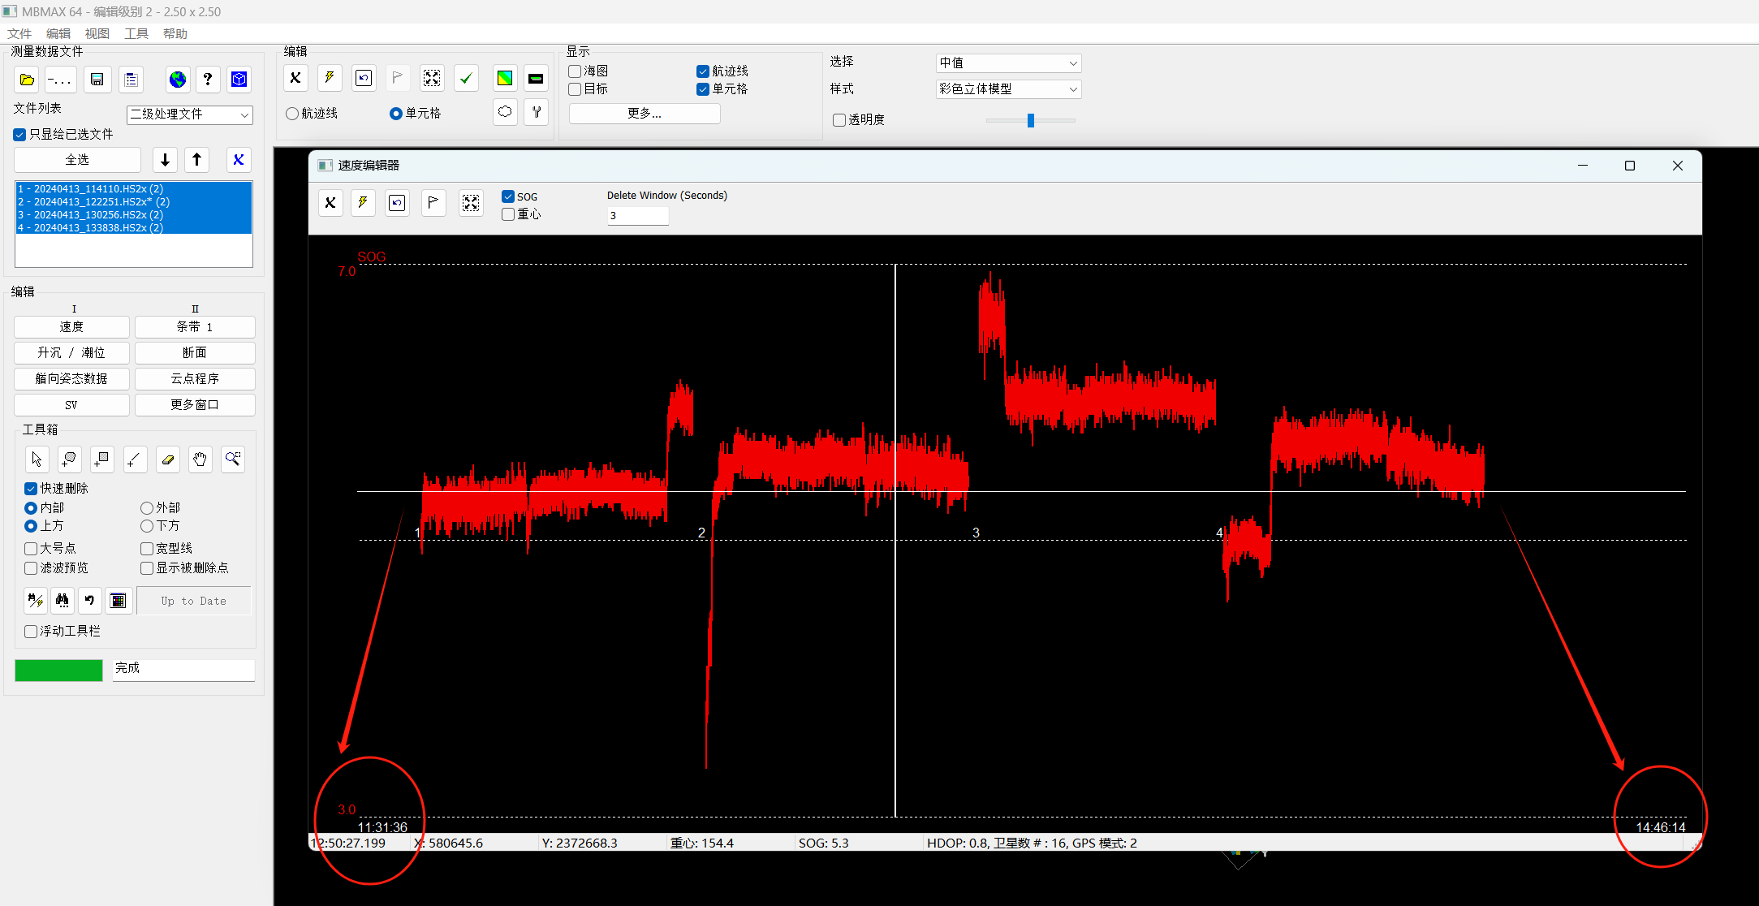Uncheck the 快速删除 checkbox
This screenshot has height=906, width=1759.
30,488
